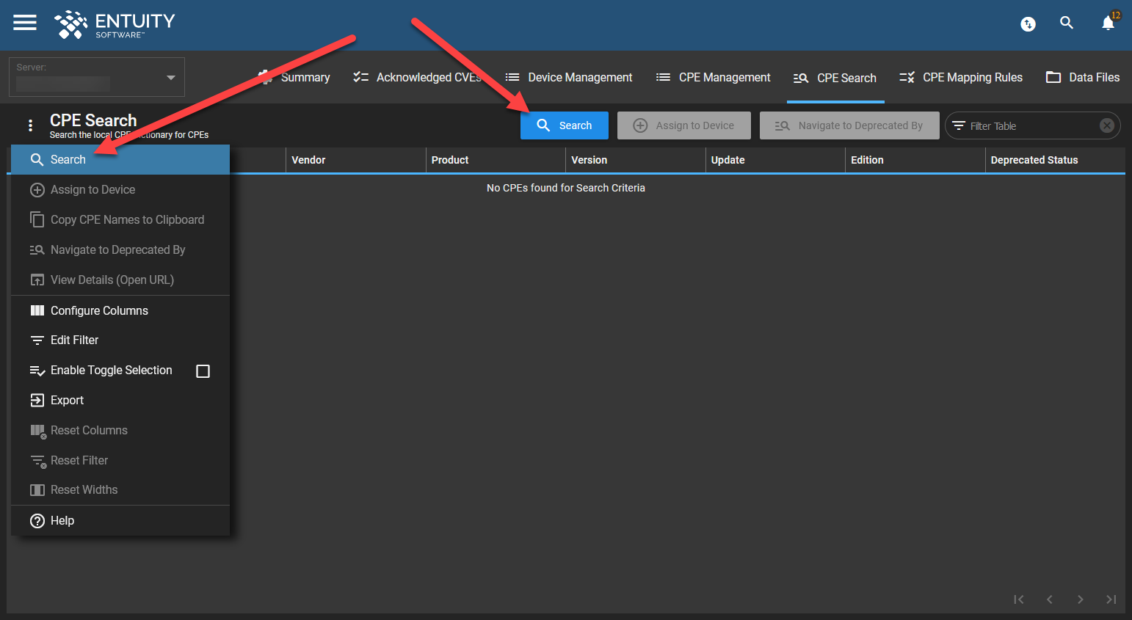Select Navigate to Deprecated By menu entry
Image resolution: width=1132 pixels, height=620 pixels.
click(120, 249)
